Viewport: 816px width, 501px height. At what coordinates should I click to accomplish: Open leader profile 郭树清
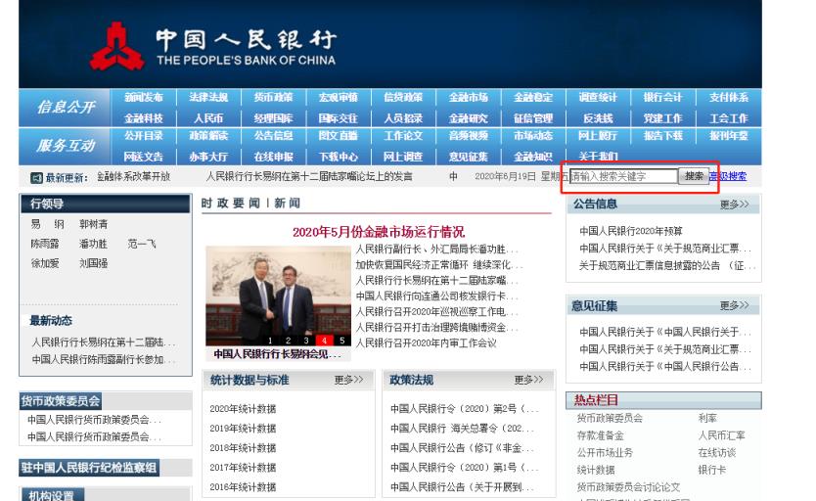click(x=93, y=224)
